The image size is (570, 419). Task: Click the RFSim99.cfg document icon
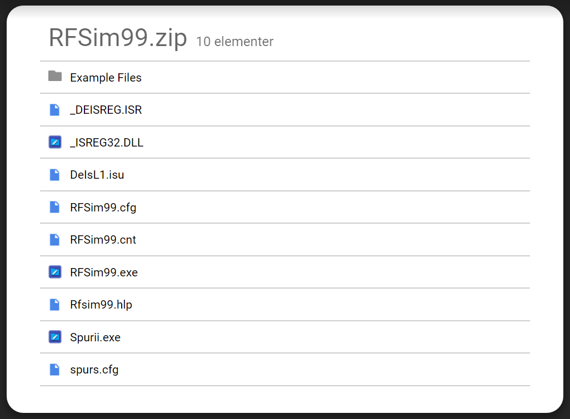(x=54, y=207)
